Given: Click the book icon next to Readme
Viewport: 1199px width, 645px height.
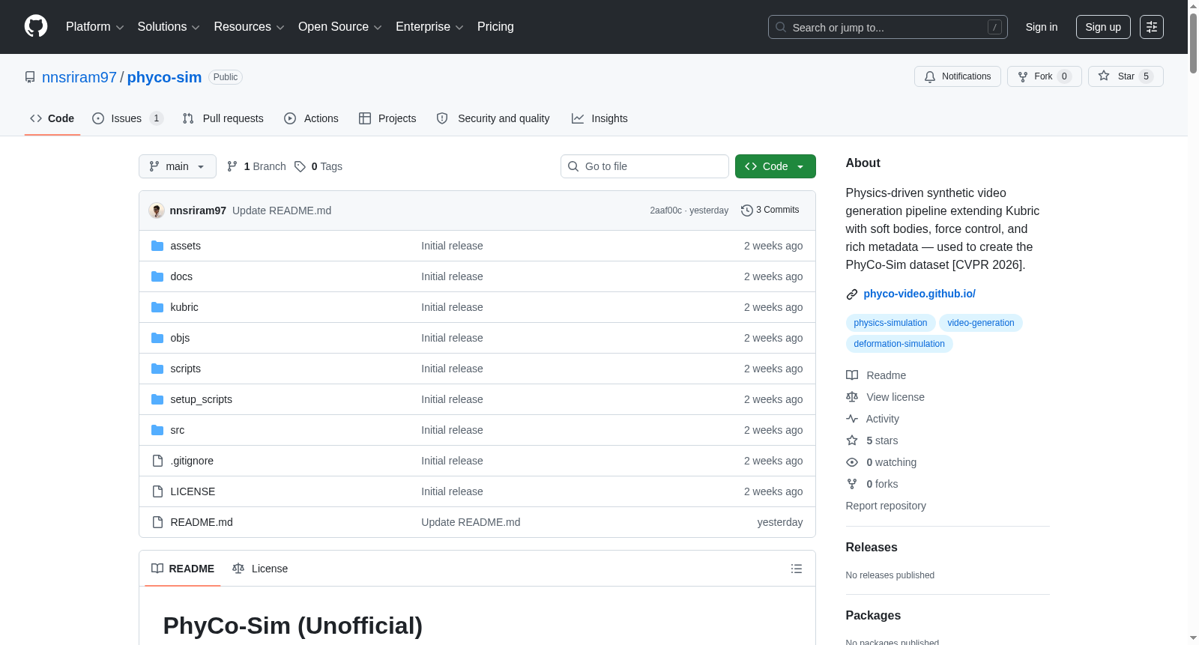Looking at the screenshot, I should tap(852, 375).
